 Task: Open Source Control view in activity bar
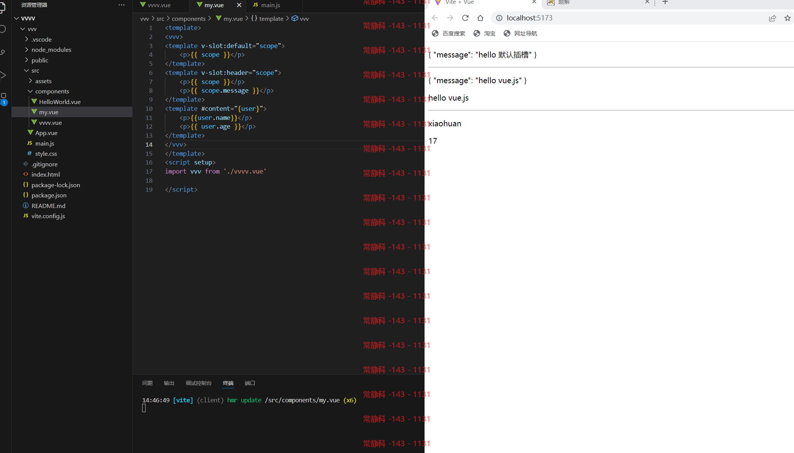3,52
